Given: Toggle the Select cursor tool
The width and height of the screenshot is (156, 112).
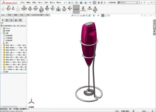Looking at the screenshot, I should [x=94, y=3].
